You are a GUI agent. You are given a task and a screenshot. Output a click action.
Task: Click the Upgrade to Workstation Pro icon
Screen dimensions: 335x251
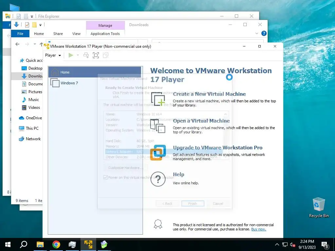pos(158,153)
